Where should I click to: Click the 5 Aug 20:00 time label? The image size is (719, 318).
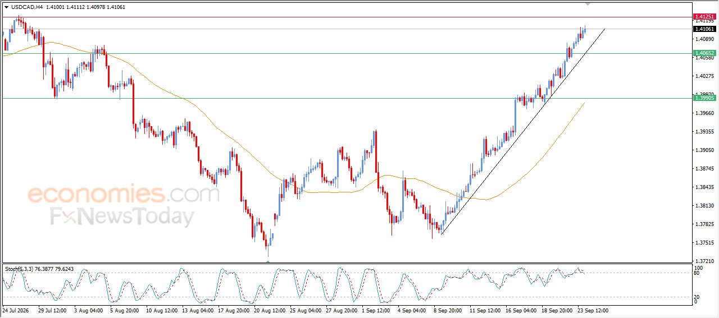tap(124, 310)
